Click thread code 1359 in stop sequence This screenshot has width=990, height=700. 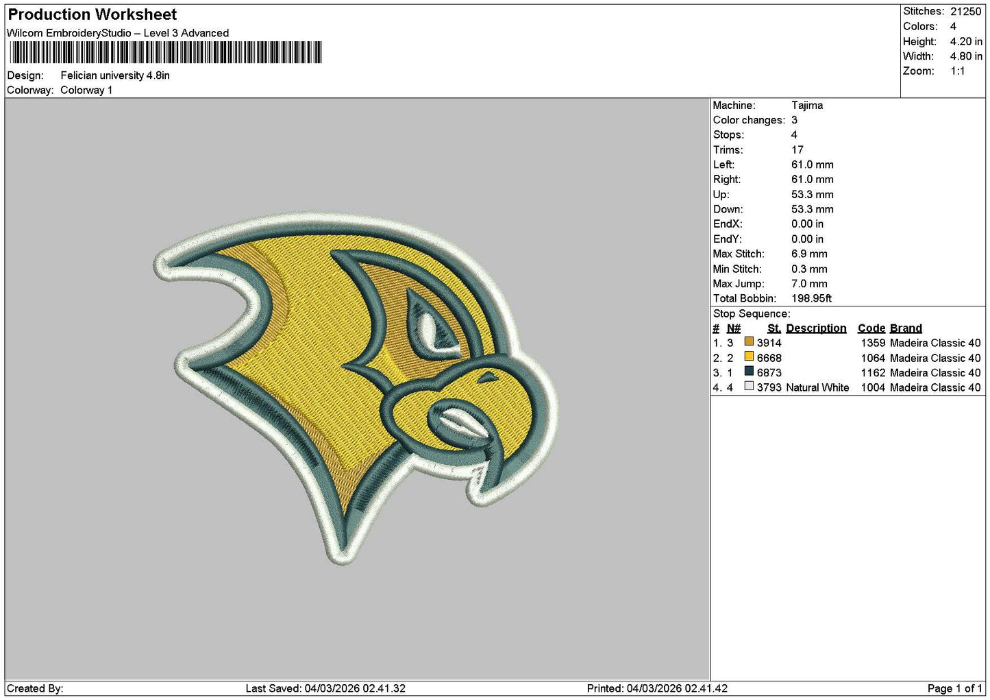874,343
